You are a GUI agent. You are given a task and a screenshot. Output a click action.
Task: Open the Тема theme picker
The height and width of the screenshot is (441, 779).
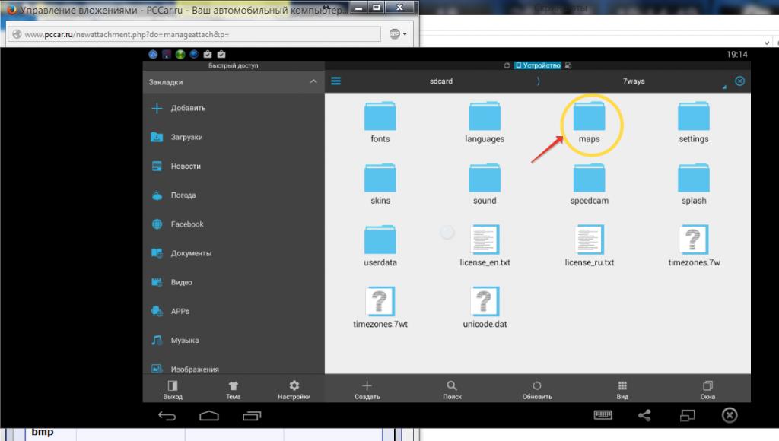(234, 389)
